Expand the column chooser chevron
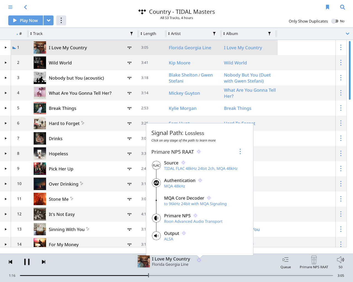Screen dimensions: 353x282 [347, 34]
